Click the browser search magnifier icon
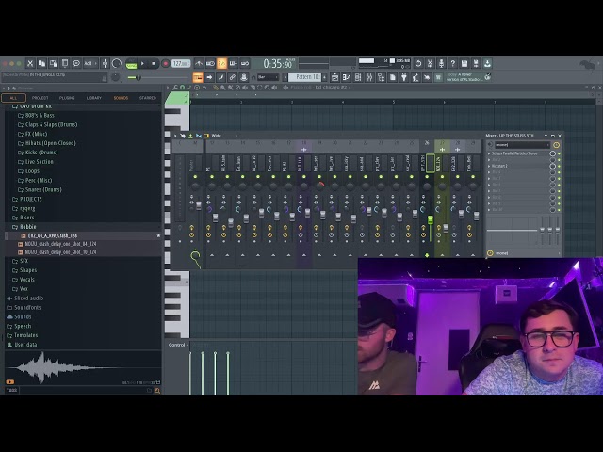 [x=157, y=391]
